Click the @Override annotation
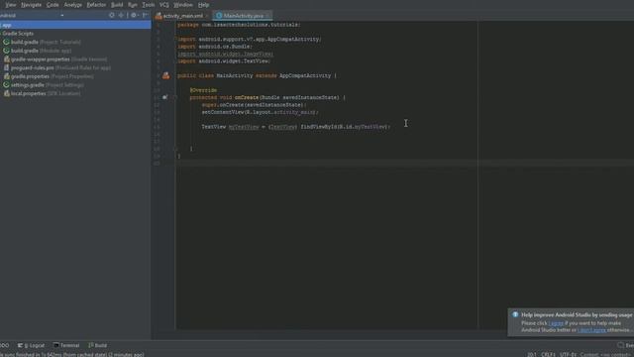The height and width of the screenshot is (357, 634). click(203, 90)
